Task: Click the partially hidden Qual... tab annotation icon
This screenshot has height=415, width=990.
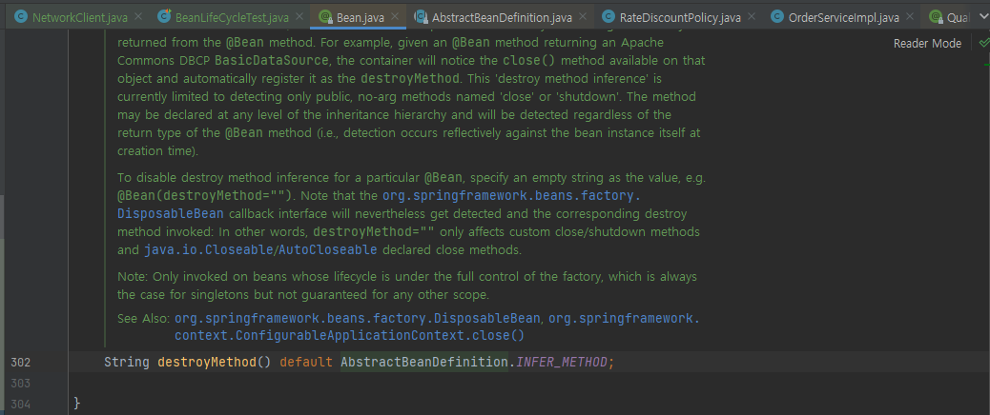Action: 936,17
